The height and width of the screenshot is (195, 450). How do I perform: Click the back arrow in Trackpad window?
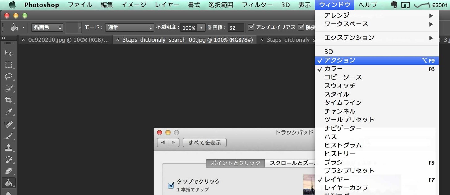[x=163, y=143]
